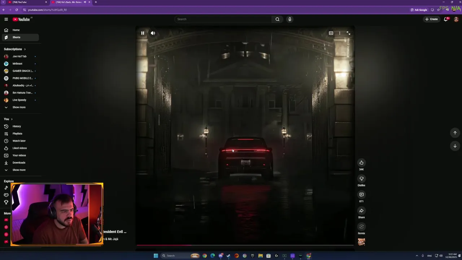Click the Windows taskbar search box
Screen dimensions: 462x260
point(180,256)
